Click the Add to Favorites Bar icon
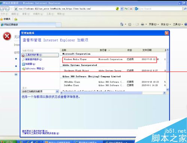187x143 pixels. tap(16, 19)
